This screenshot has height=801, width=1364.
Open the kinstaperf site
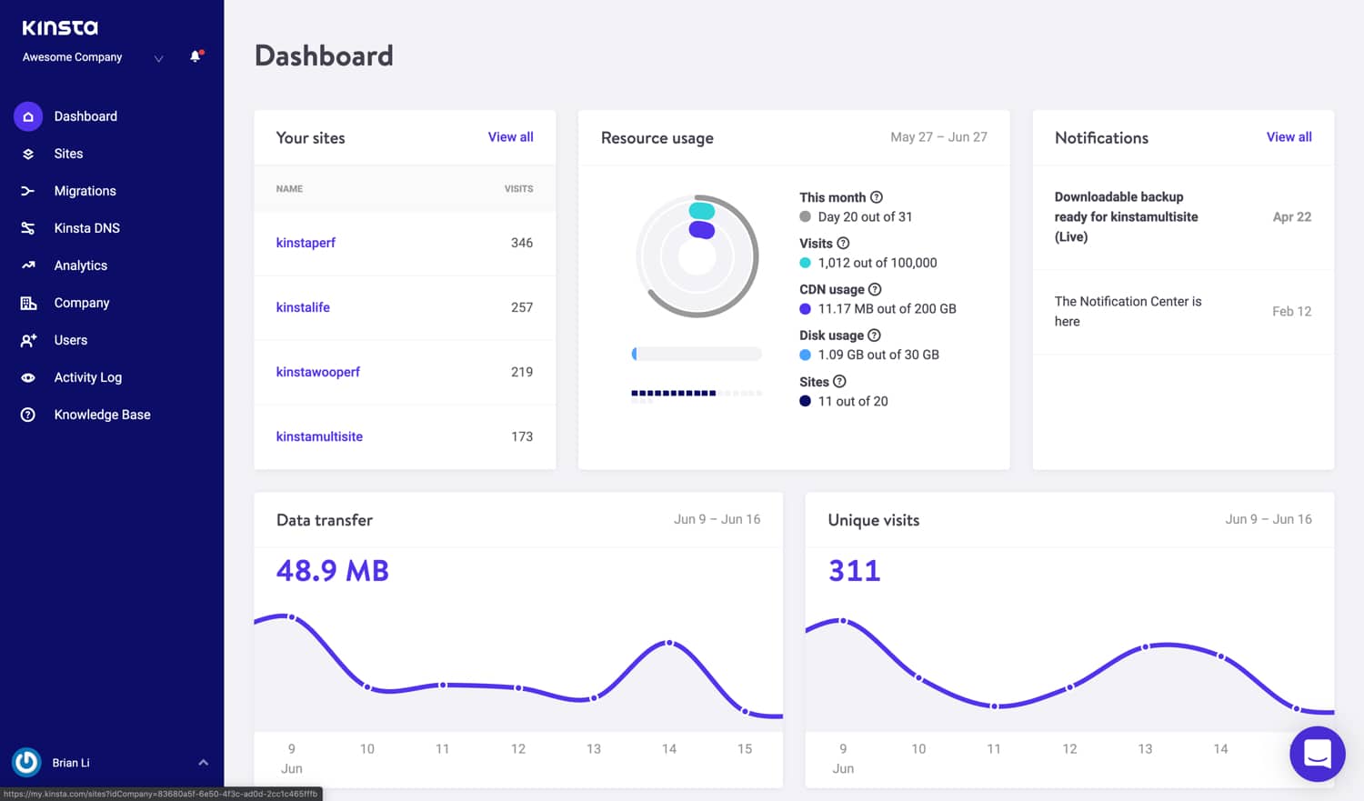click(x=306, y=243)
